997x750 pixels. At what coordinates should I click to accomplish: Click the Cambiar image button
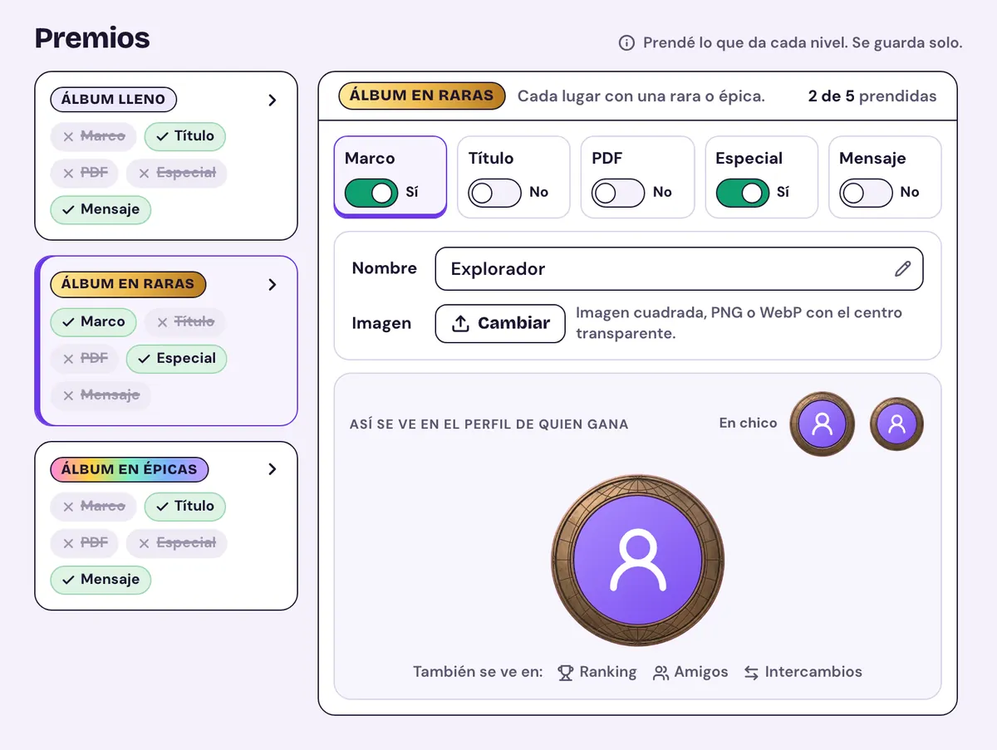(x=500, y=323)
